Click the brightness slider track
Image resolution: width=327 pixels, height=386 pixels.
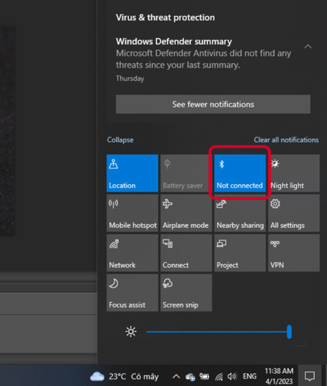pos(215,332)
